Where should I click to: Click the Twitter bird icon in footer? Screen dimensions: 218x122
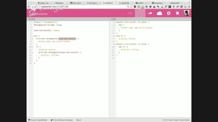51,120
